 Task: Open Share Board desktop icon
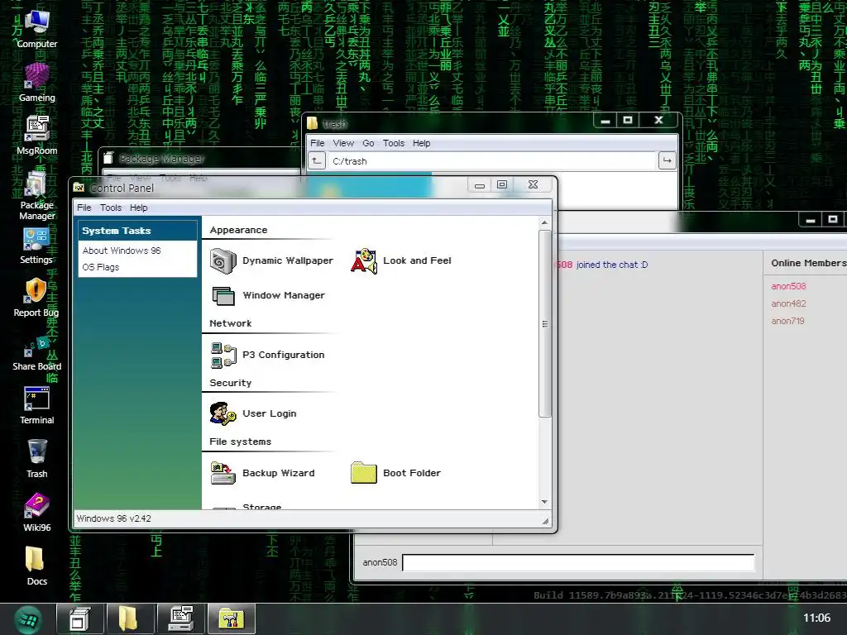(36, 353)
